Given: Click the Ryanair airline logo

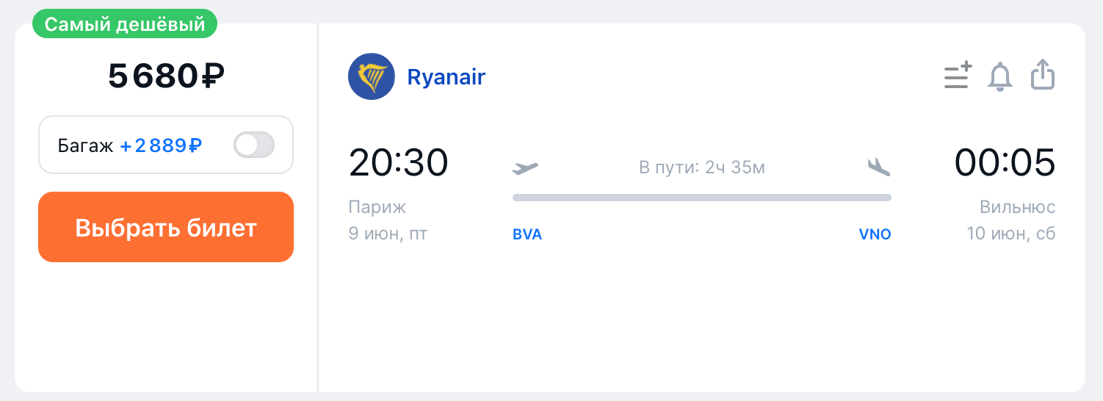Looking at the screenshot, I should (x=372, y=76).
